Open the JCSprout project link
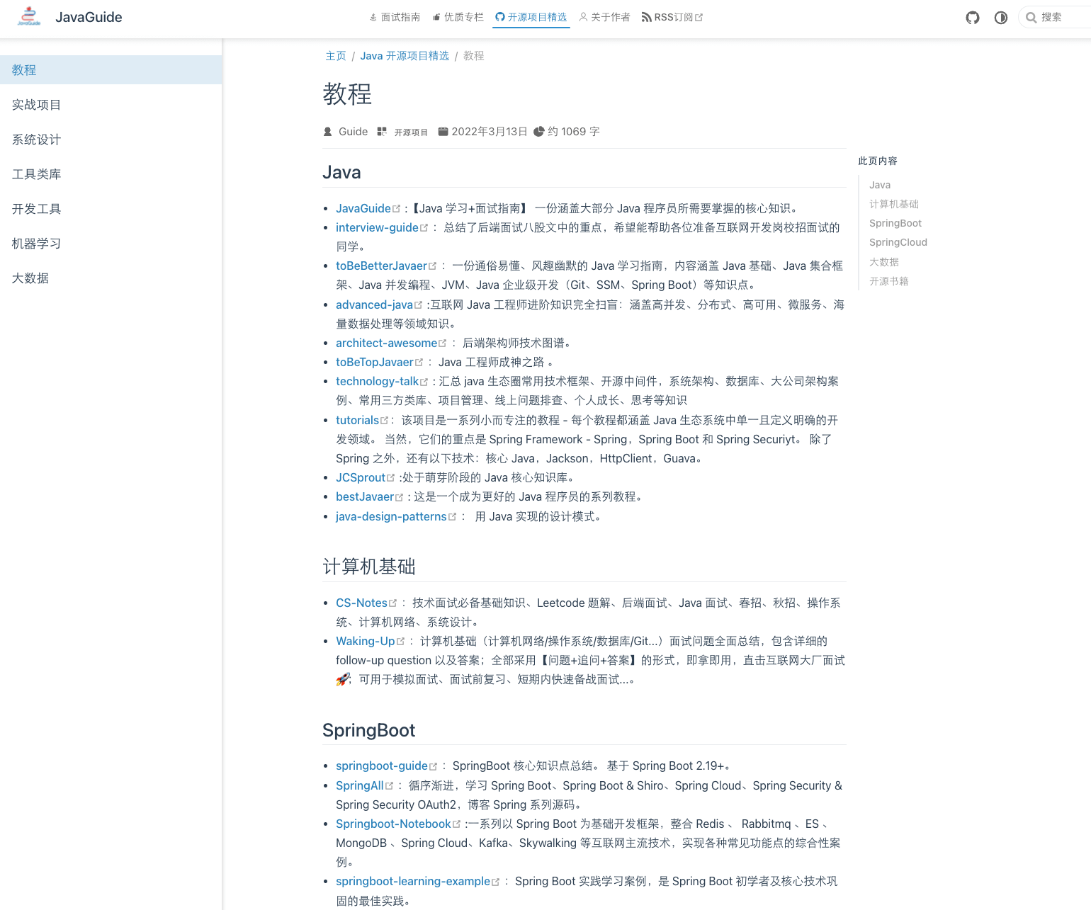Image resolution: width=1091 pixels, height=910 pixels. (x=361, y=477)
